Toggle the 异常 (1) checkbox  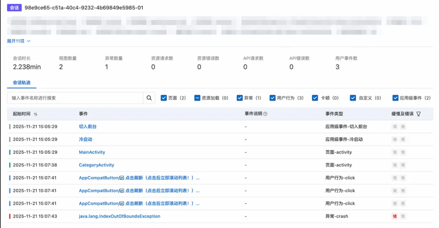pyautogui.click(x=239, y=98)
